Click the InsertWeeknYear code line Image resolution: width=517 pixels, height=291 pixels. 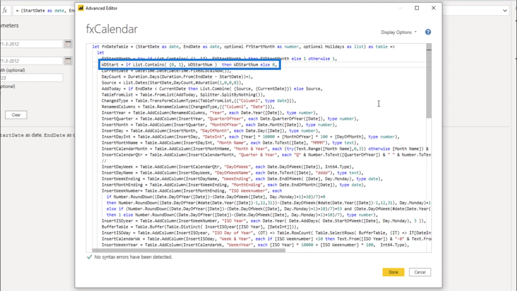click(x=255, y=245)
